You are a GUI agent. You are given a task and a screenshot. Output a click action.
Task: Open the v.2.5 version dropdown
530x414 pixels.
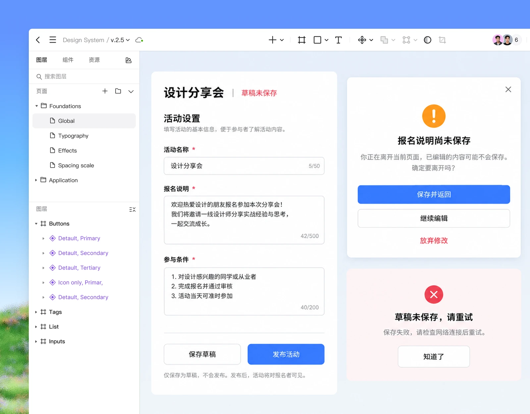coord(120,40)
